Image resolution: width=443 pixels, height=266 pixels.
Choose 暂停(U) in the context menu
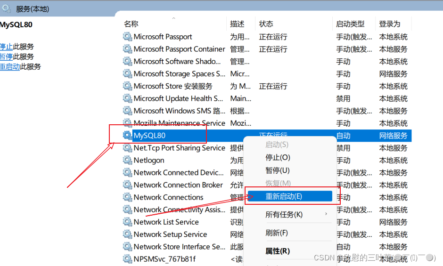[278, 170]
